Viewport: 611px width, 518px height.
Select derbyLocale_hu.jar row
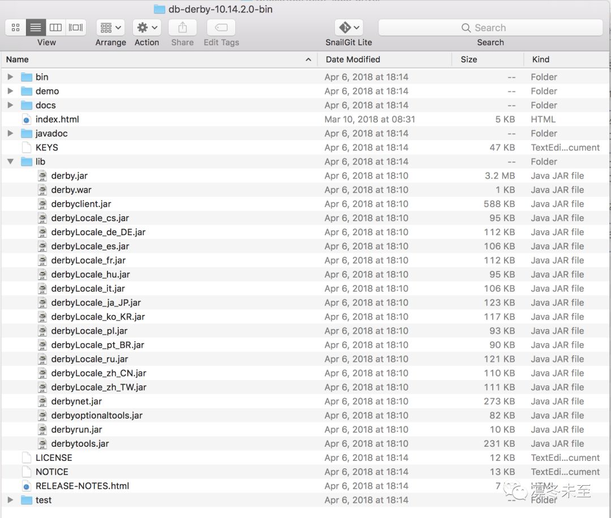tap(305, 274)
